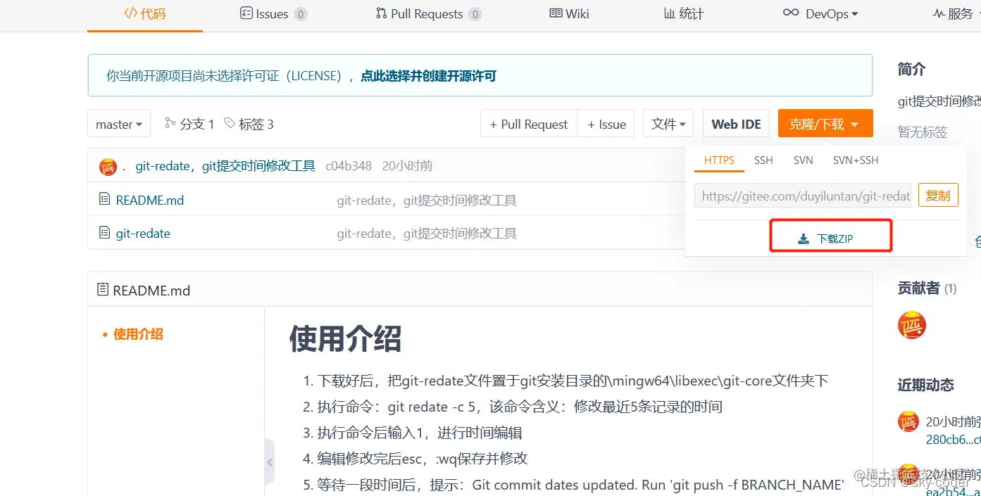Image resolution: width=981 pixels, height=496 pixels.
Task: Open the 代码 code tab
Action: (144, 14)
